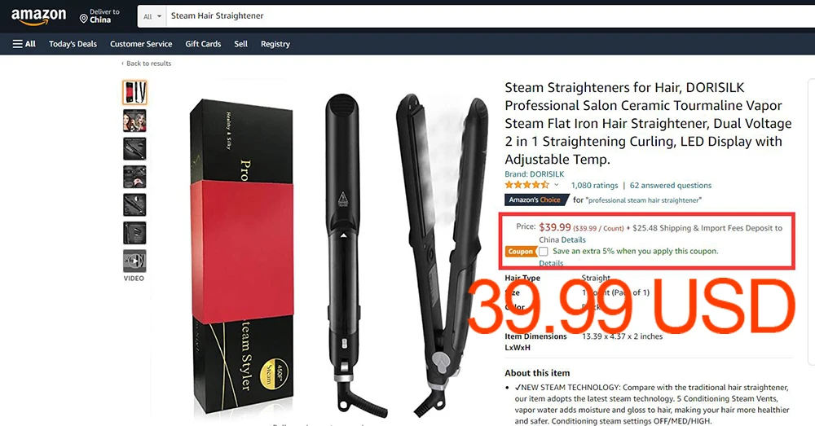Click the Steam Hair Straightener search field
Screen dimensions: 815x426
point(488,16)
